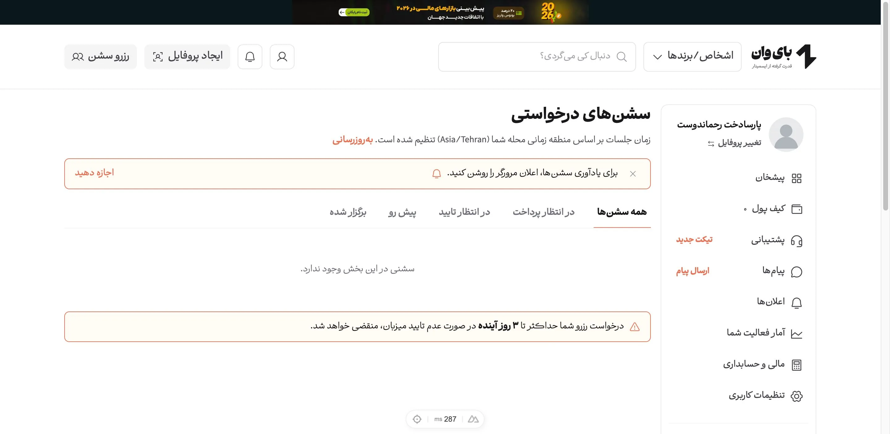This screenshot has height=434, width=890.
Task: Click the user avatar picture
Action: tap(786, 135)
